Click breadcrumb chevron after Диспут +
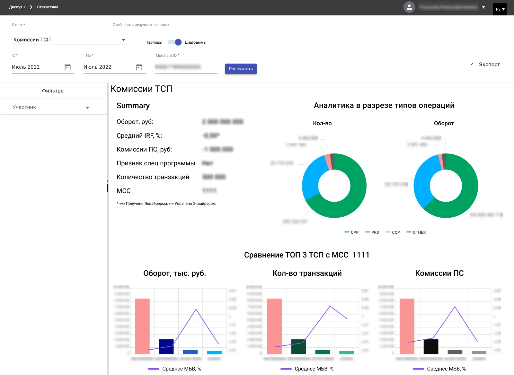 coord(31,7)
